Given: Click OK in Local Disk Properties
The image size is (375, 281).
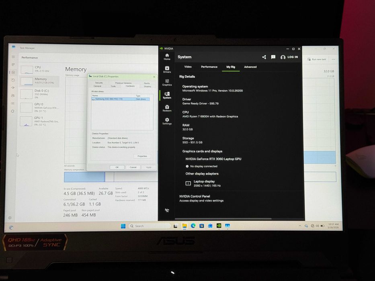Looking at the screenshot, I should pos(117,167).
